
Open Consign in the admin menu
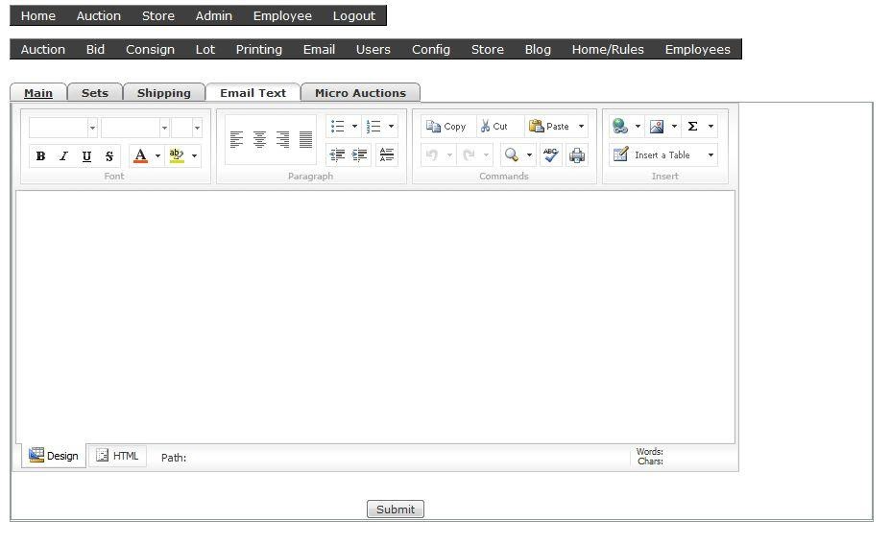point(150,49)
